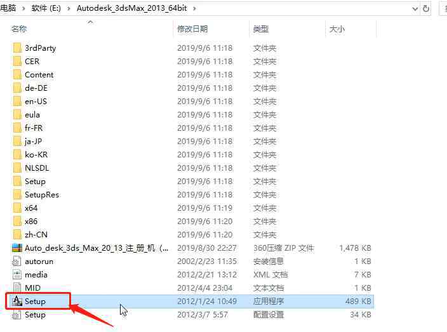This screenshot has width=447, height=332.
Task: Click the 文本文档 type cell
Action: pos(268,288)
